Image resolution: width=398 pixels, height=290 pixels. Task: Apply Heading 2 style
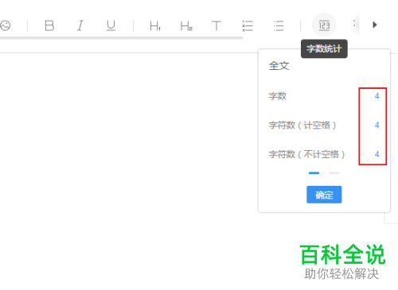click(186, 26)
